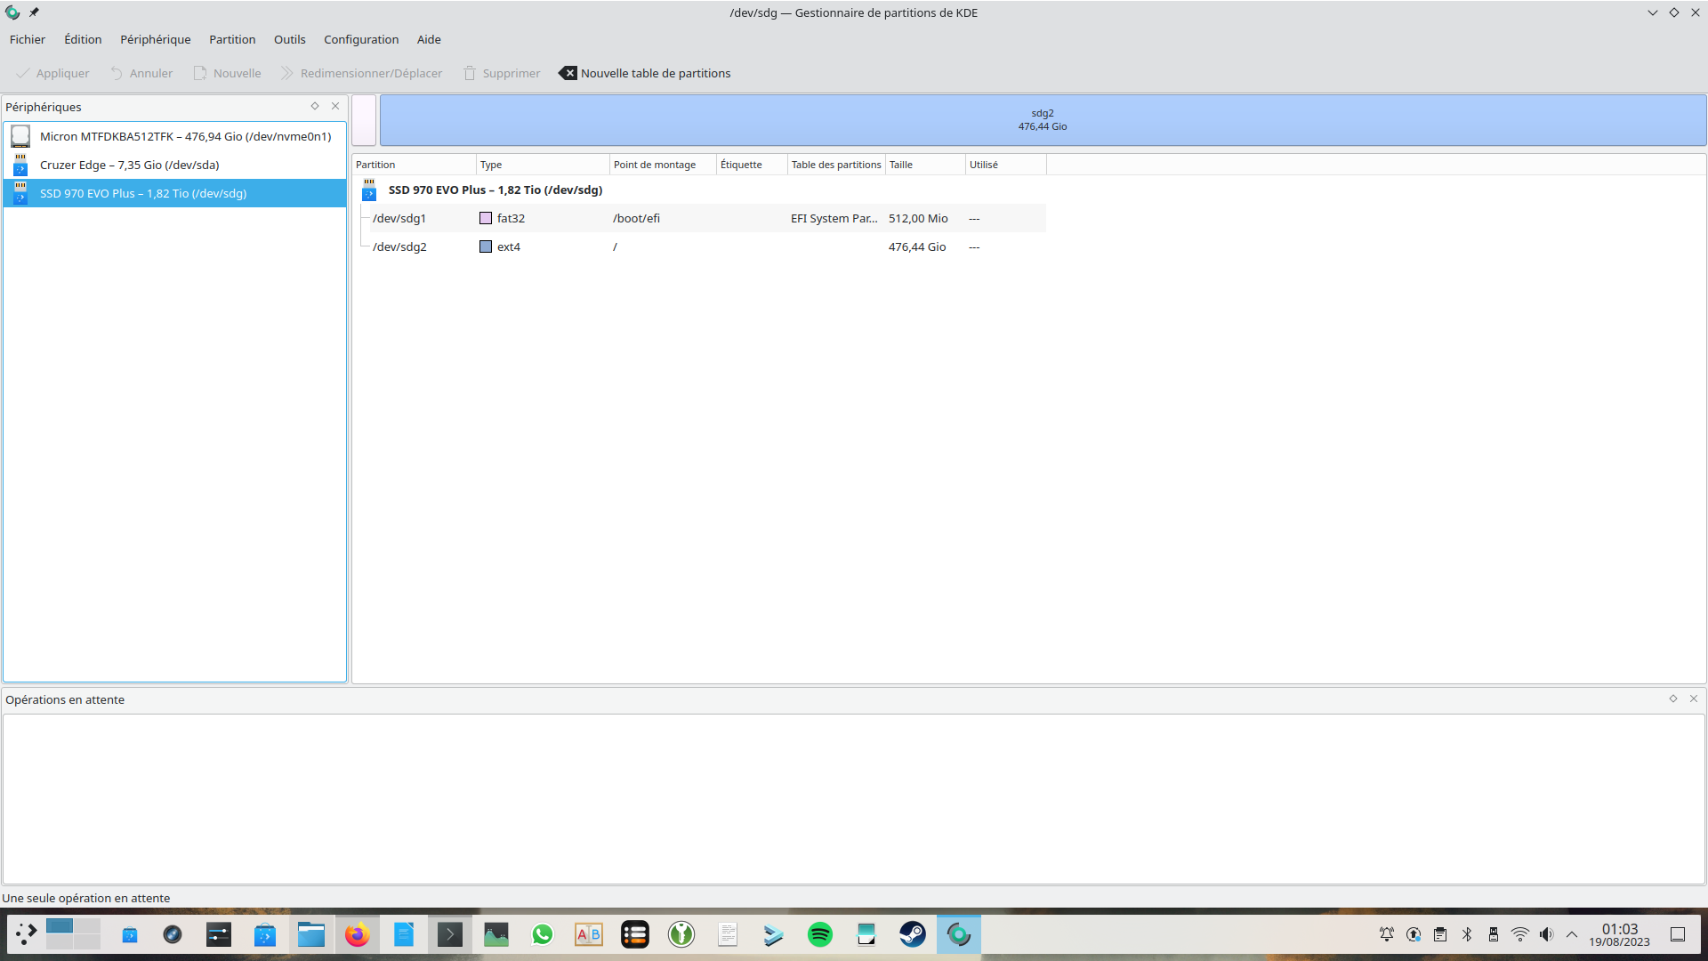Close the Périphériques panel

[x=335, y=106]
